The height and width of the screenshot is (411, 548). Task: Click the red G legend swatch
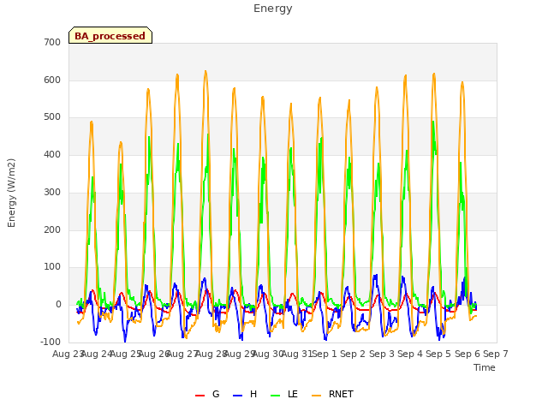tap(200, 396)
